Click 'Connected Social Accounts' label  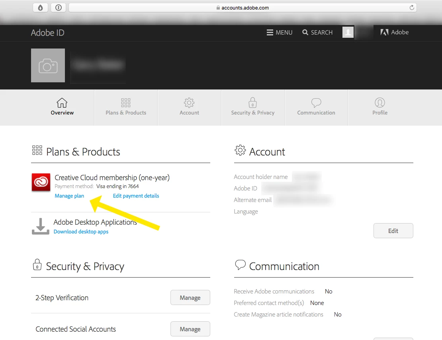point(76,329)
